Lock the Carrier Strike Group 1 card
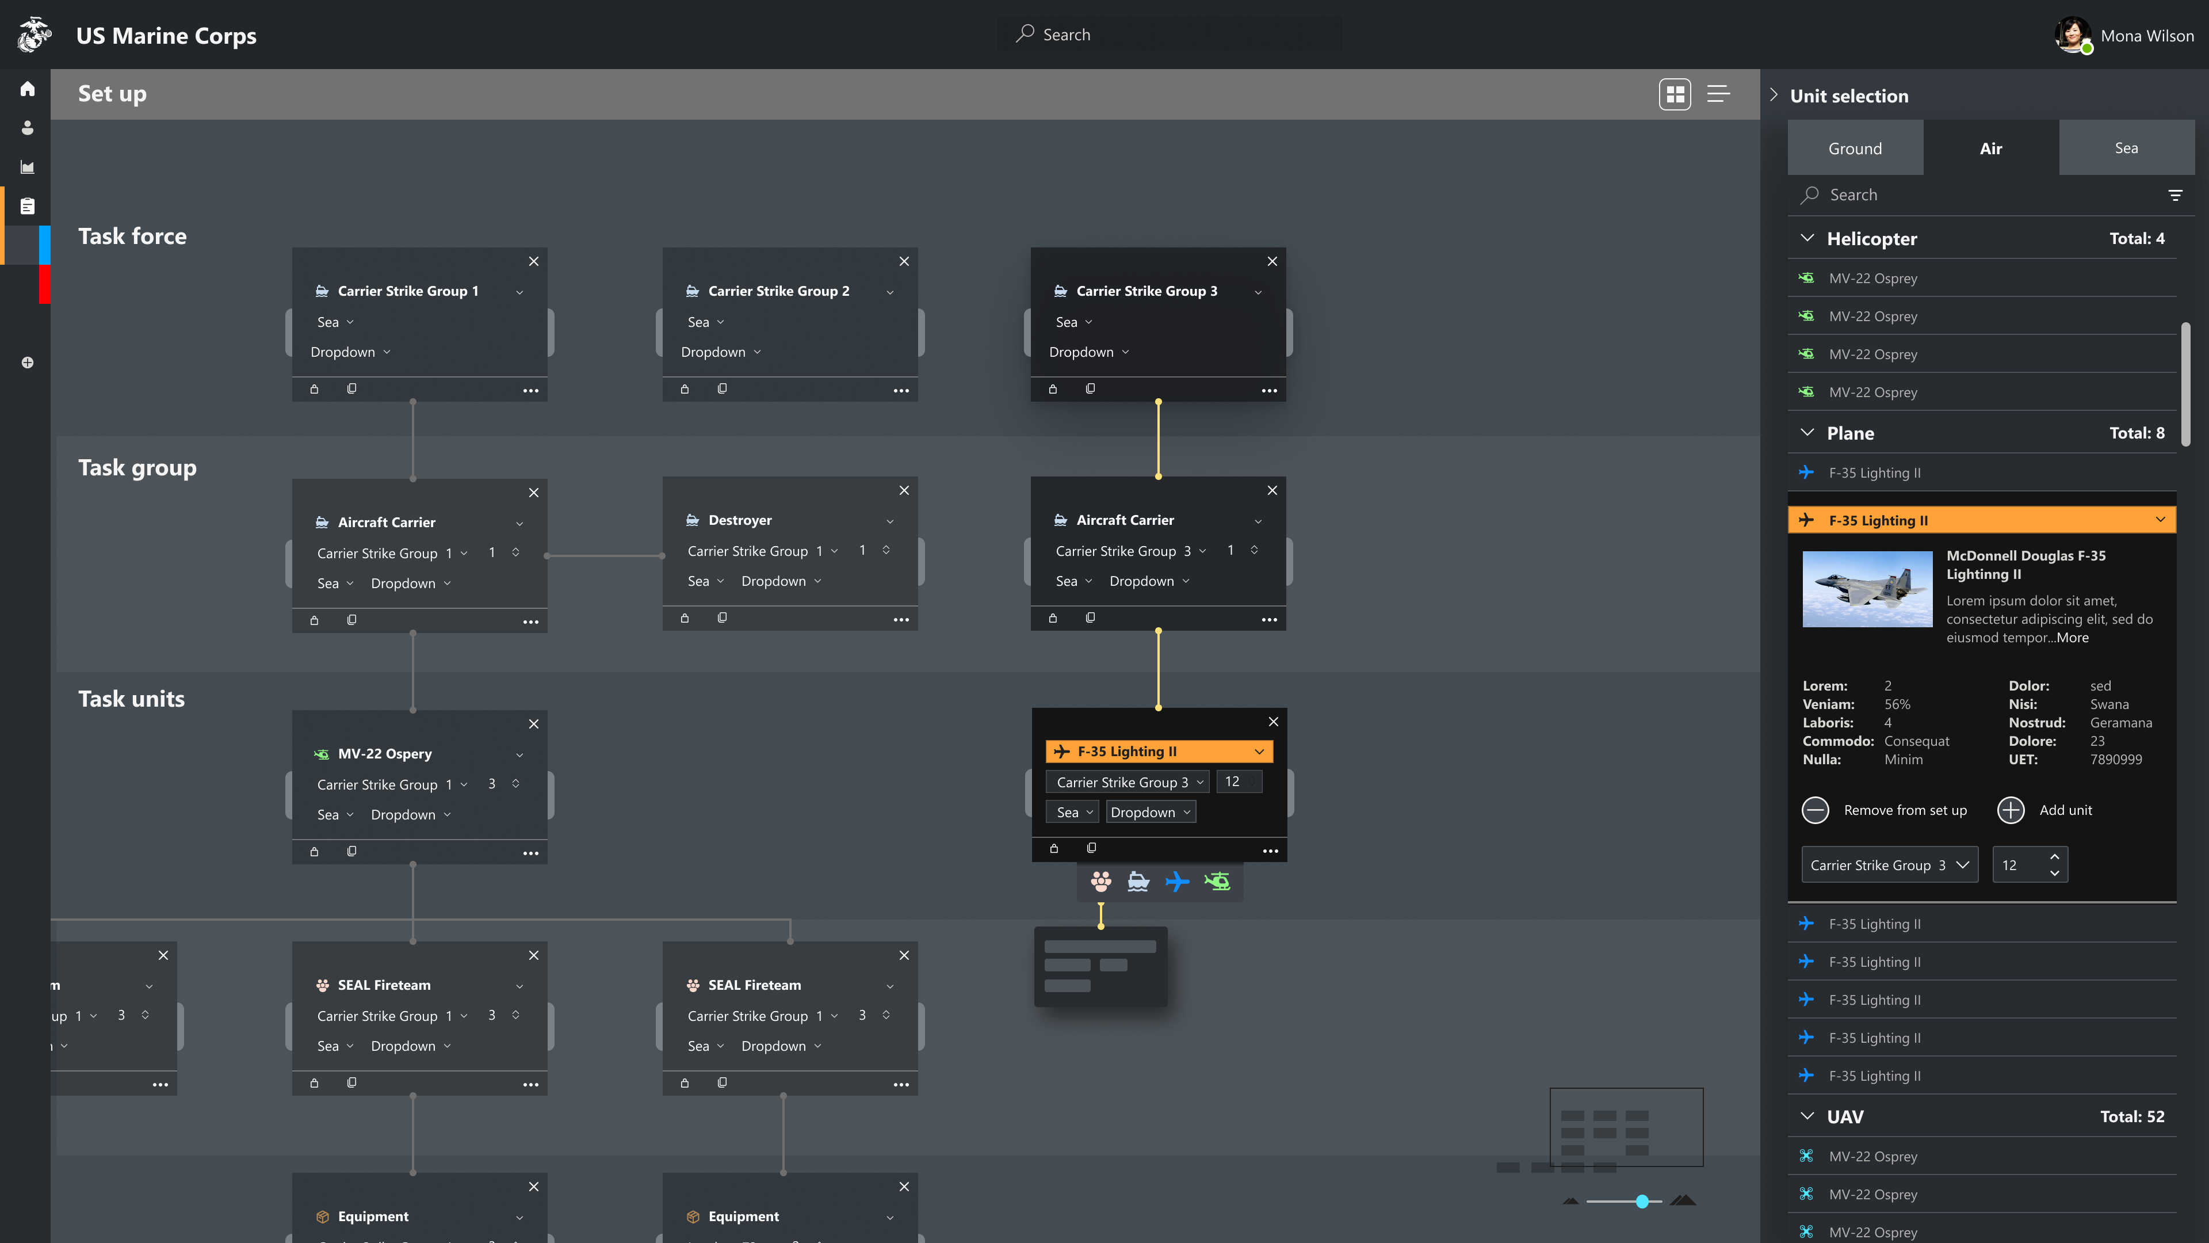 pyautogui.click(x=314, y=390)
